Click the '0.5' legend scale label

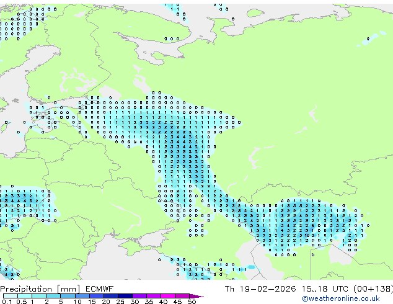pyautogui.click(x=22, y=302)
